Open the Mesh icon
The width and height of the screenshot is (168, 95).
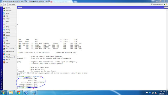4,22
